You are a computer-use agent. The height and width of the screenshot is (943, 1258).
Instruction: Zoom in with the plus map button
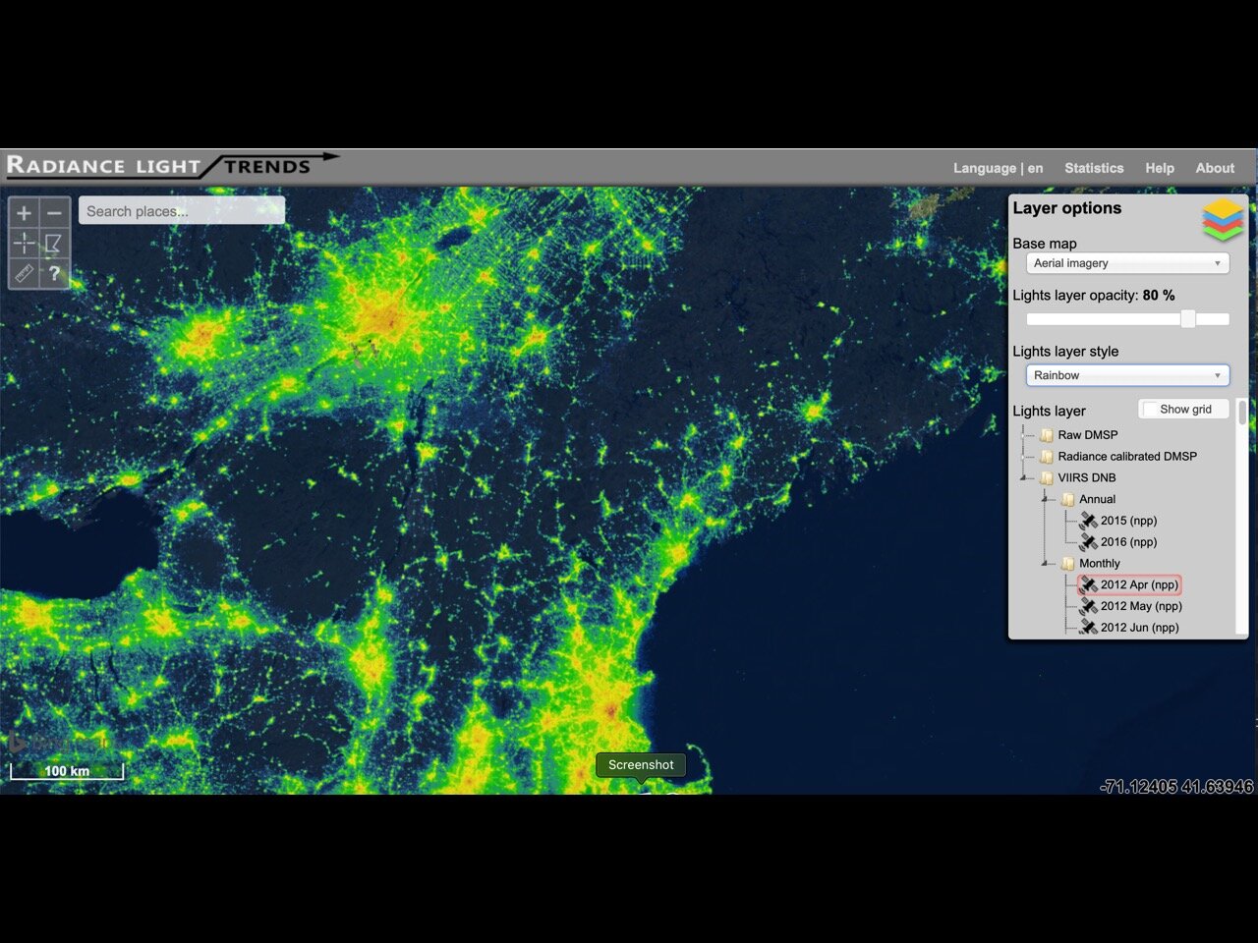coord(25,212)
